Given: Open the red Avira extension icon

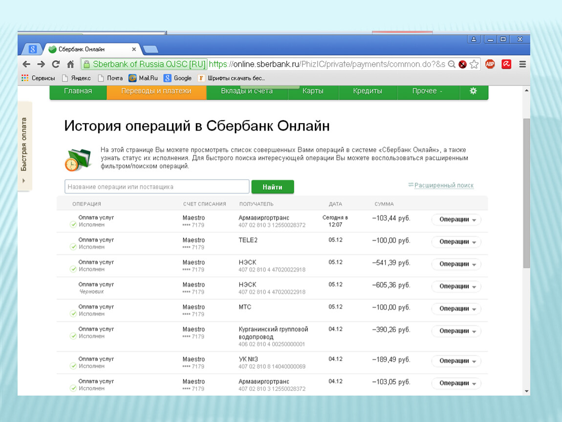Looking at the screenshot, I should point(506,64).
